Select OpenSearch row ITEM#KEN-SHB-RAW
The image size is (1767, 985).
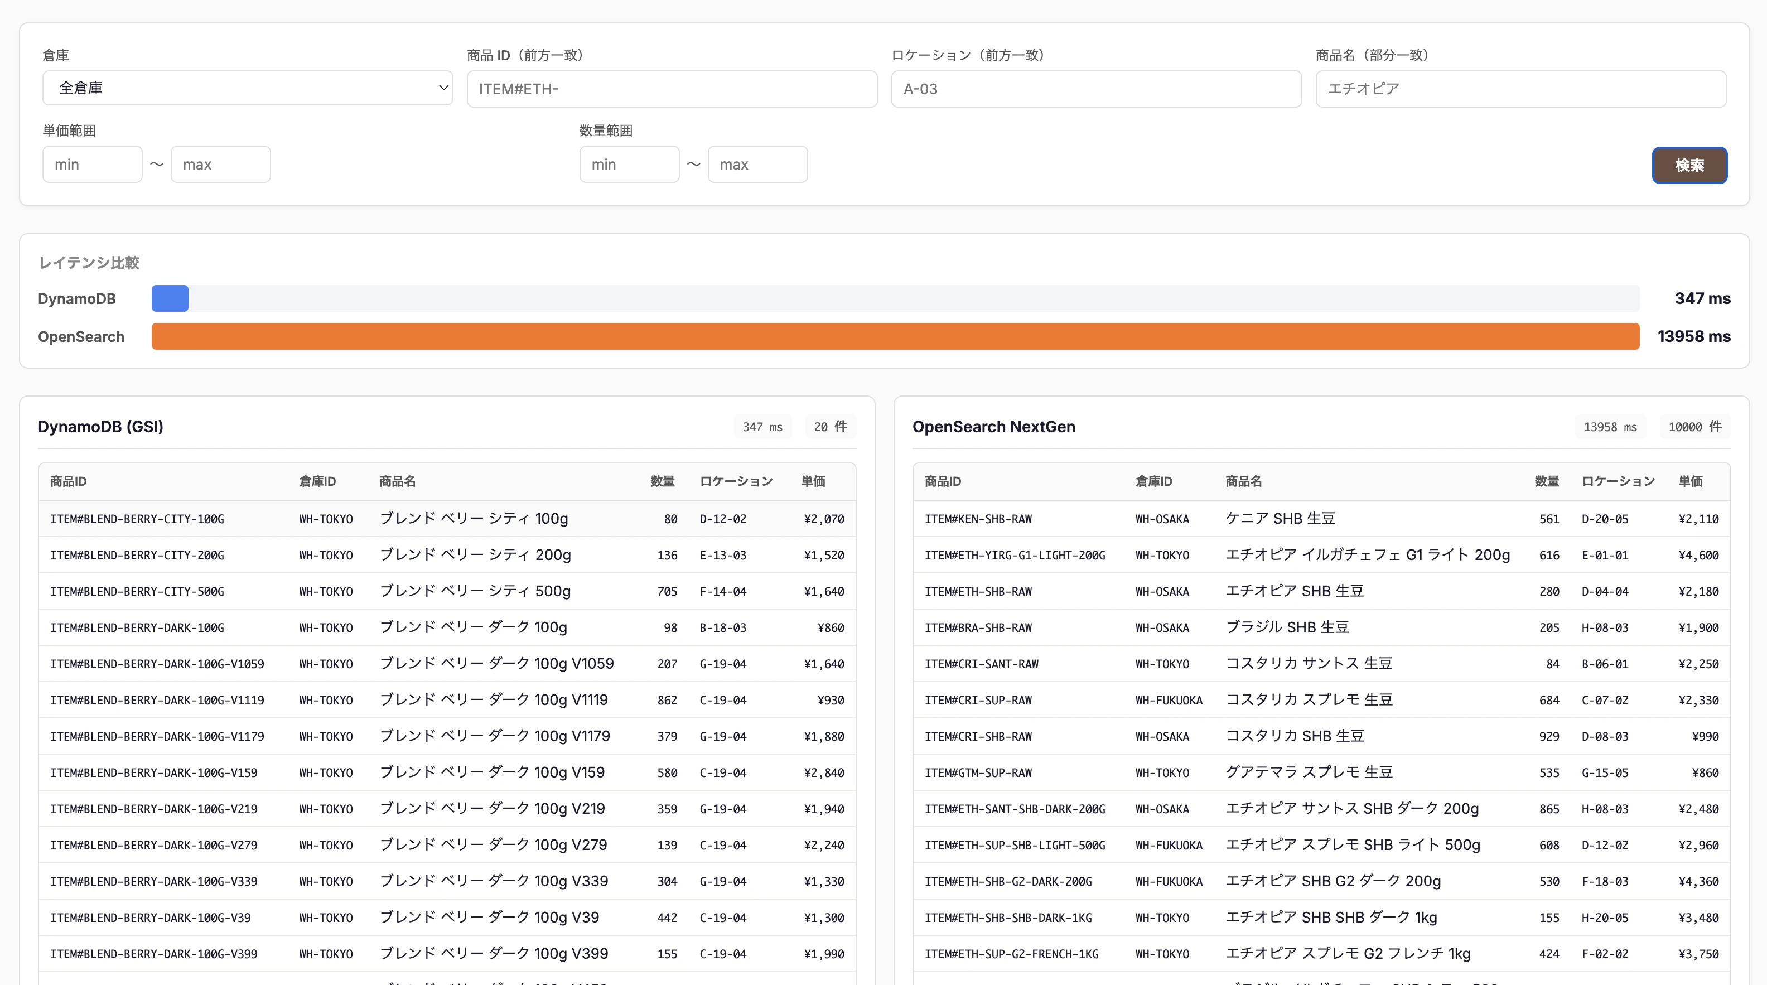(1321, 519)
